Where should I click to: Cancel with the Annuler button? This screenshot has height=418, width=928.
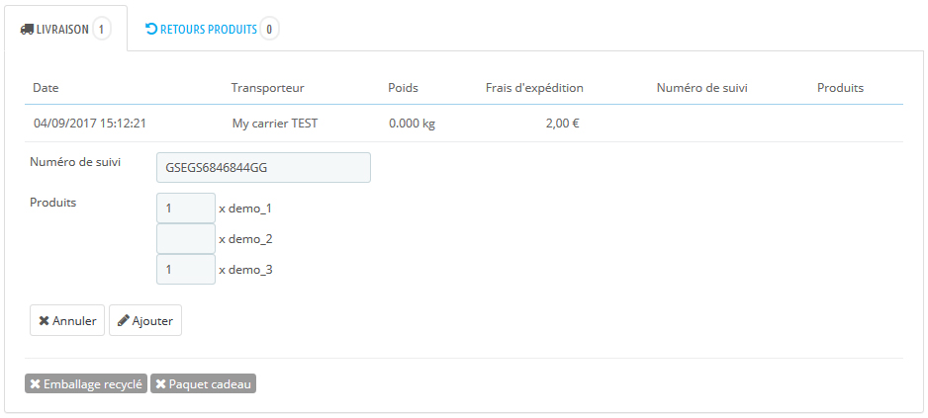point(67,320)
